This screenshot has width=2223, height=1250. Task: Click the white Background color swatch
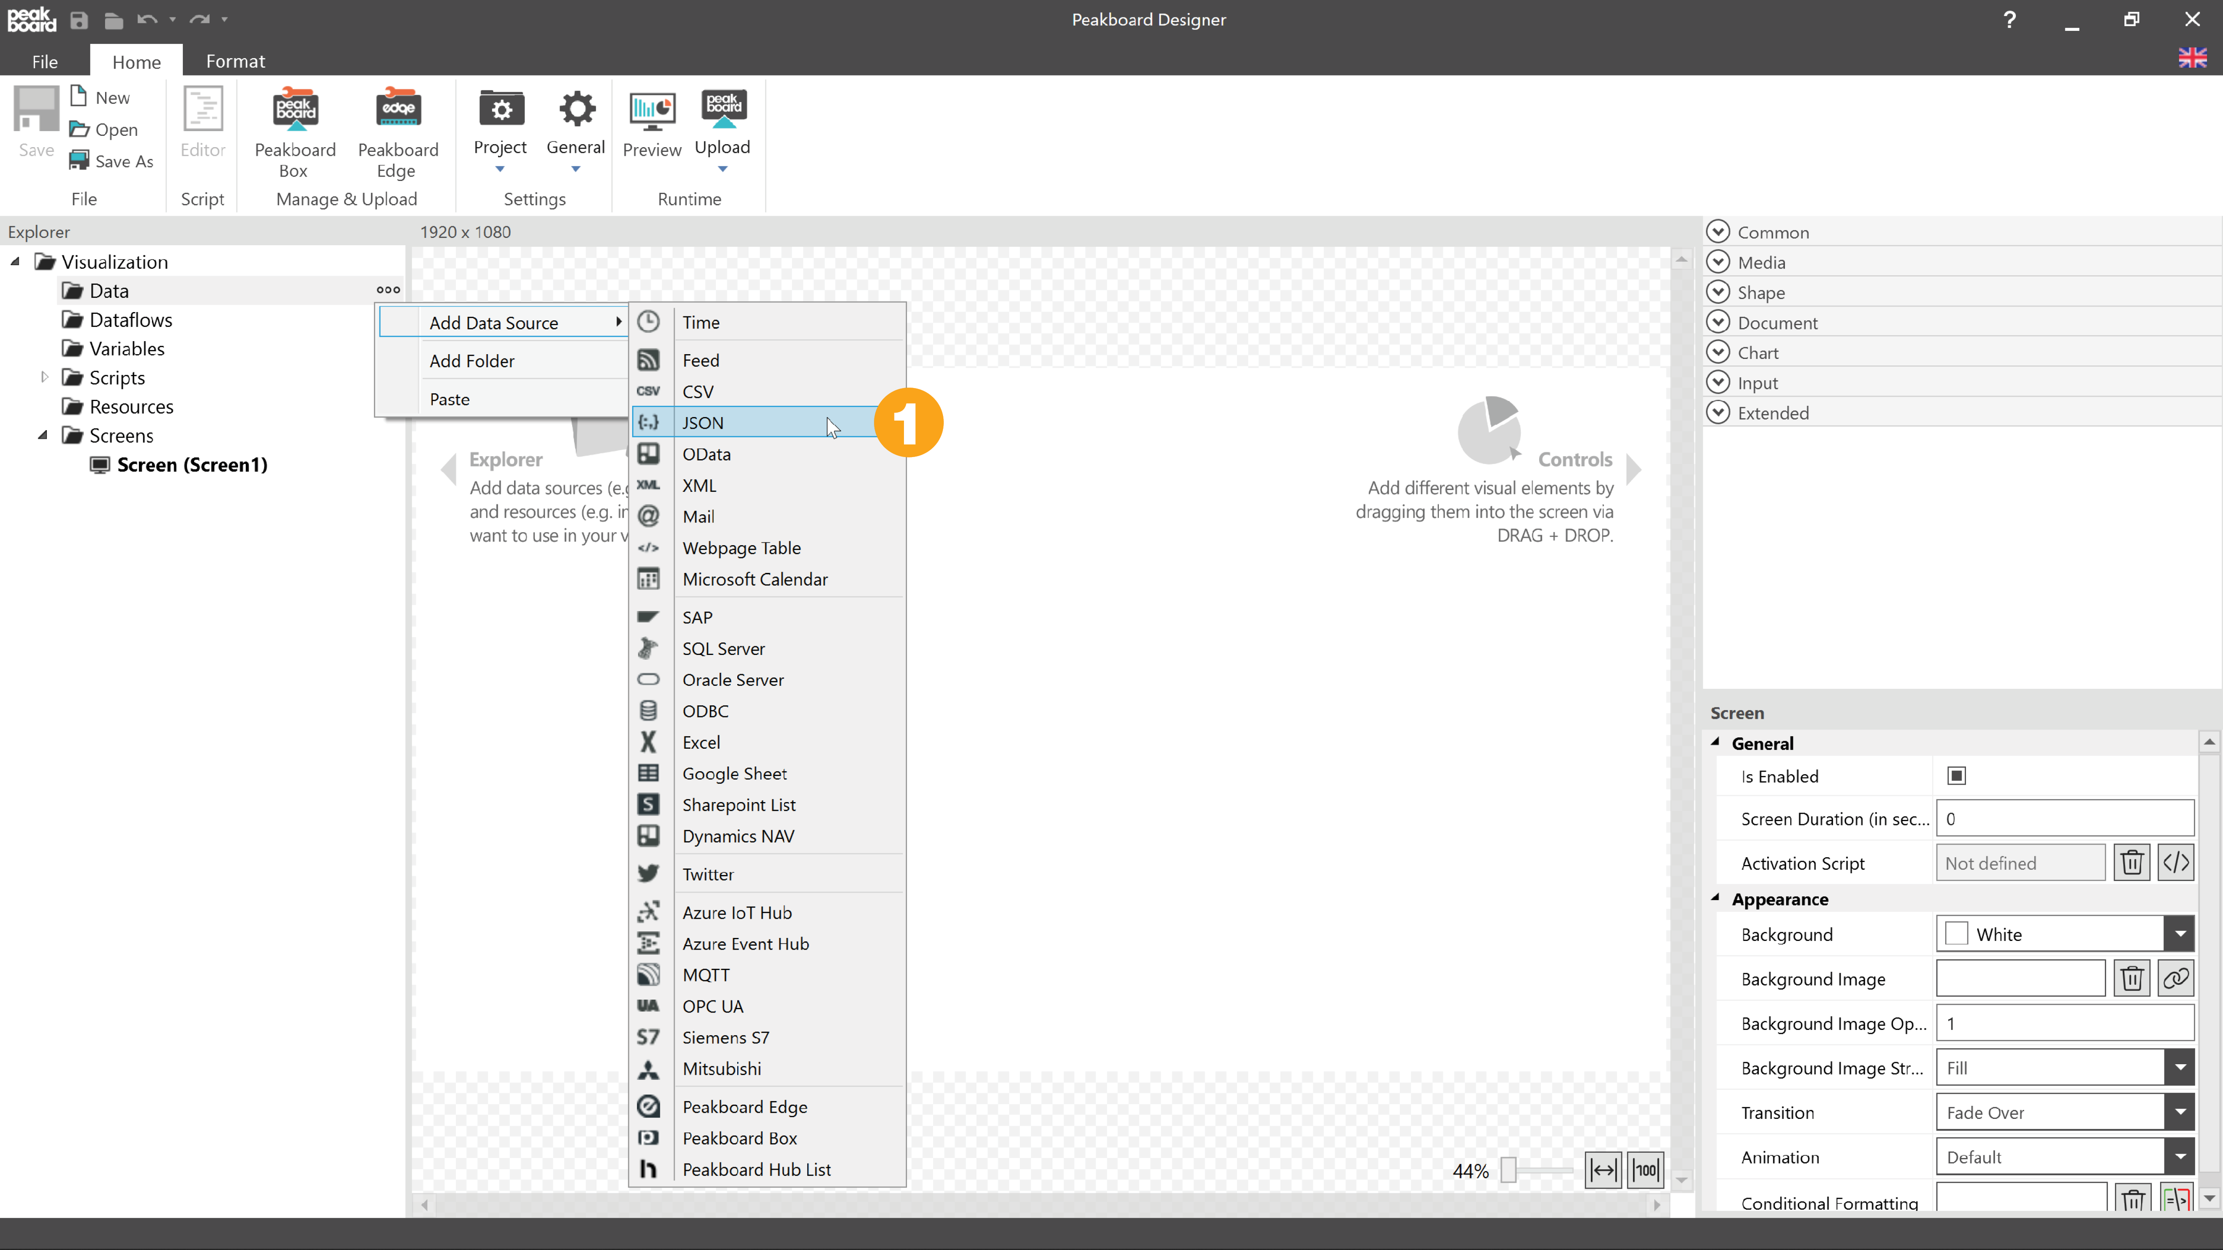click(x=1956, y=934)
